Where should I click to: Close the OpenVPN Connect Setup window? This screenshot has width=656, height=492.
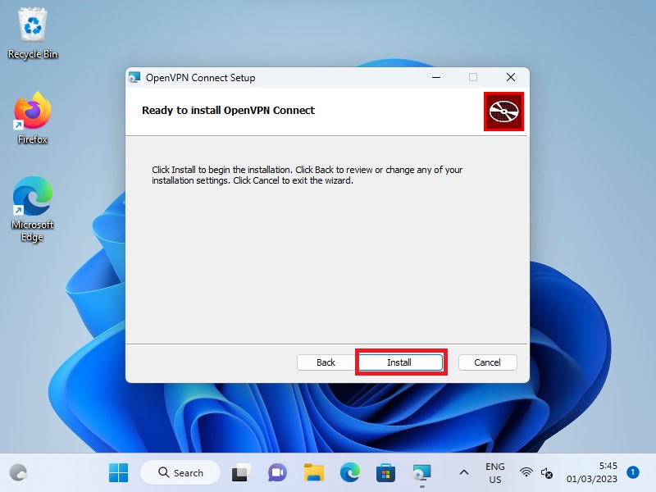pos(510,78)
